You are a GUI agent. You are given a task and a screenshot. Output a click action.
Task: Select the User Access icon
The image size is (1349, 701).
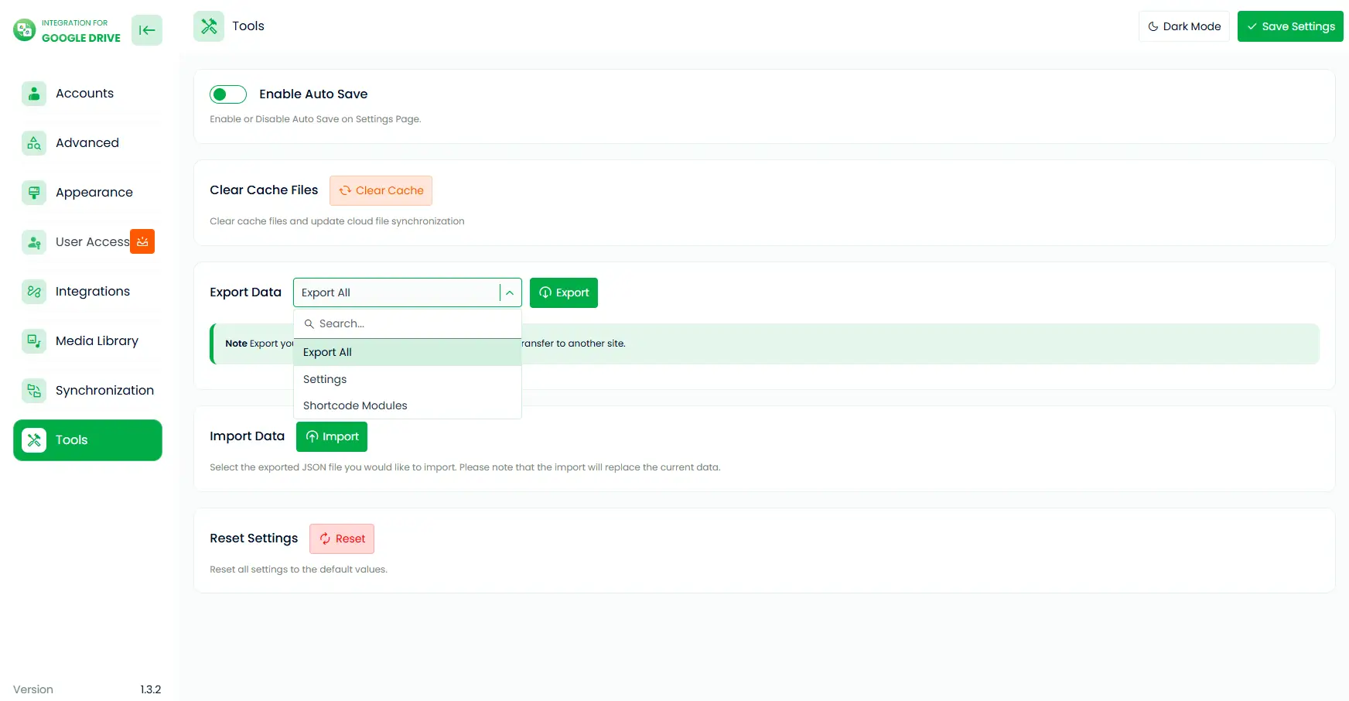coord(33,241)
